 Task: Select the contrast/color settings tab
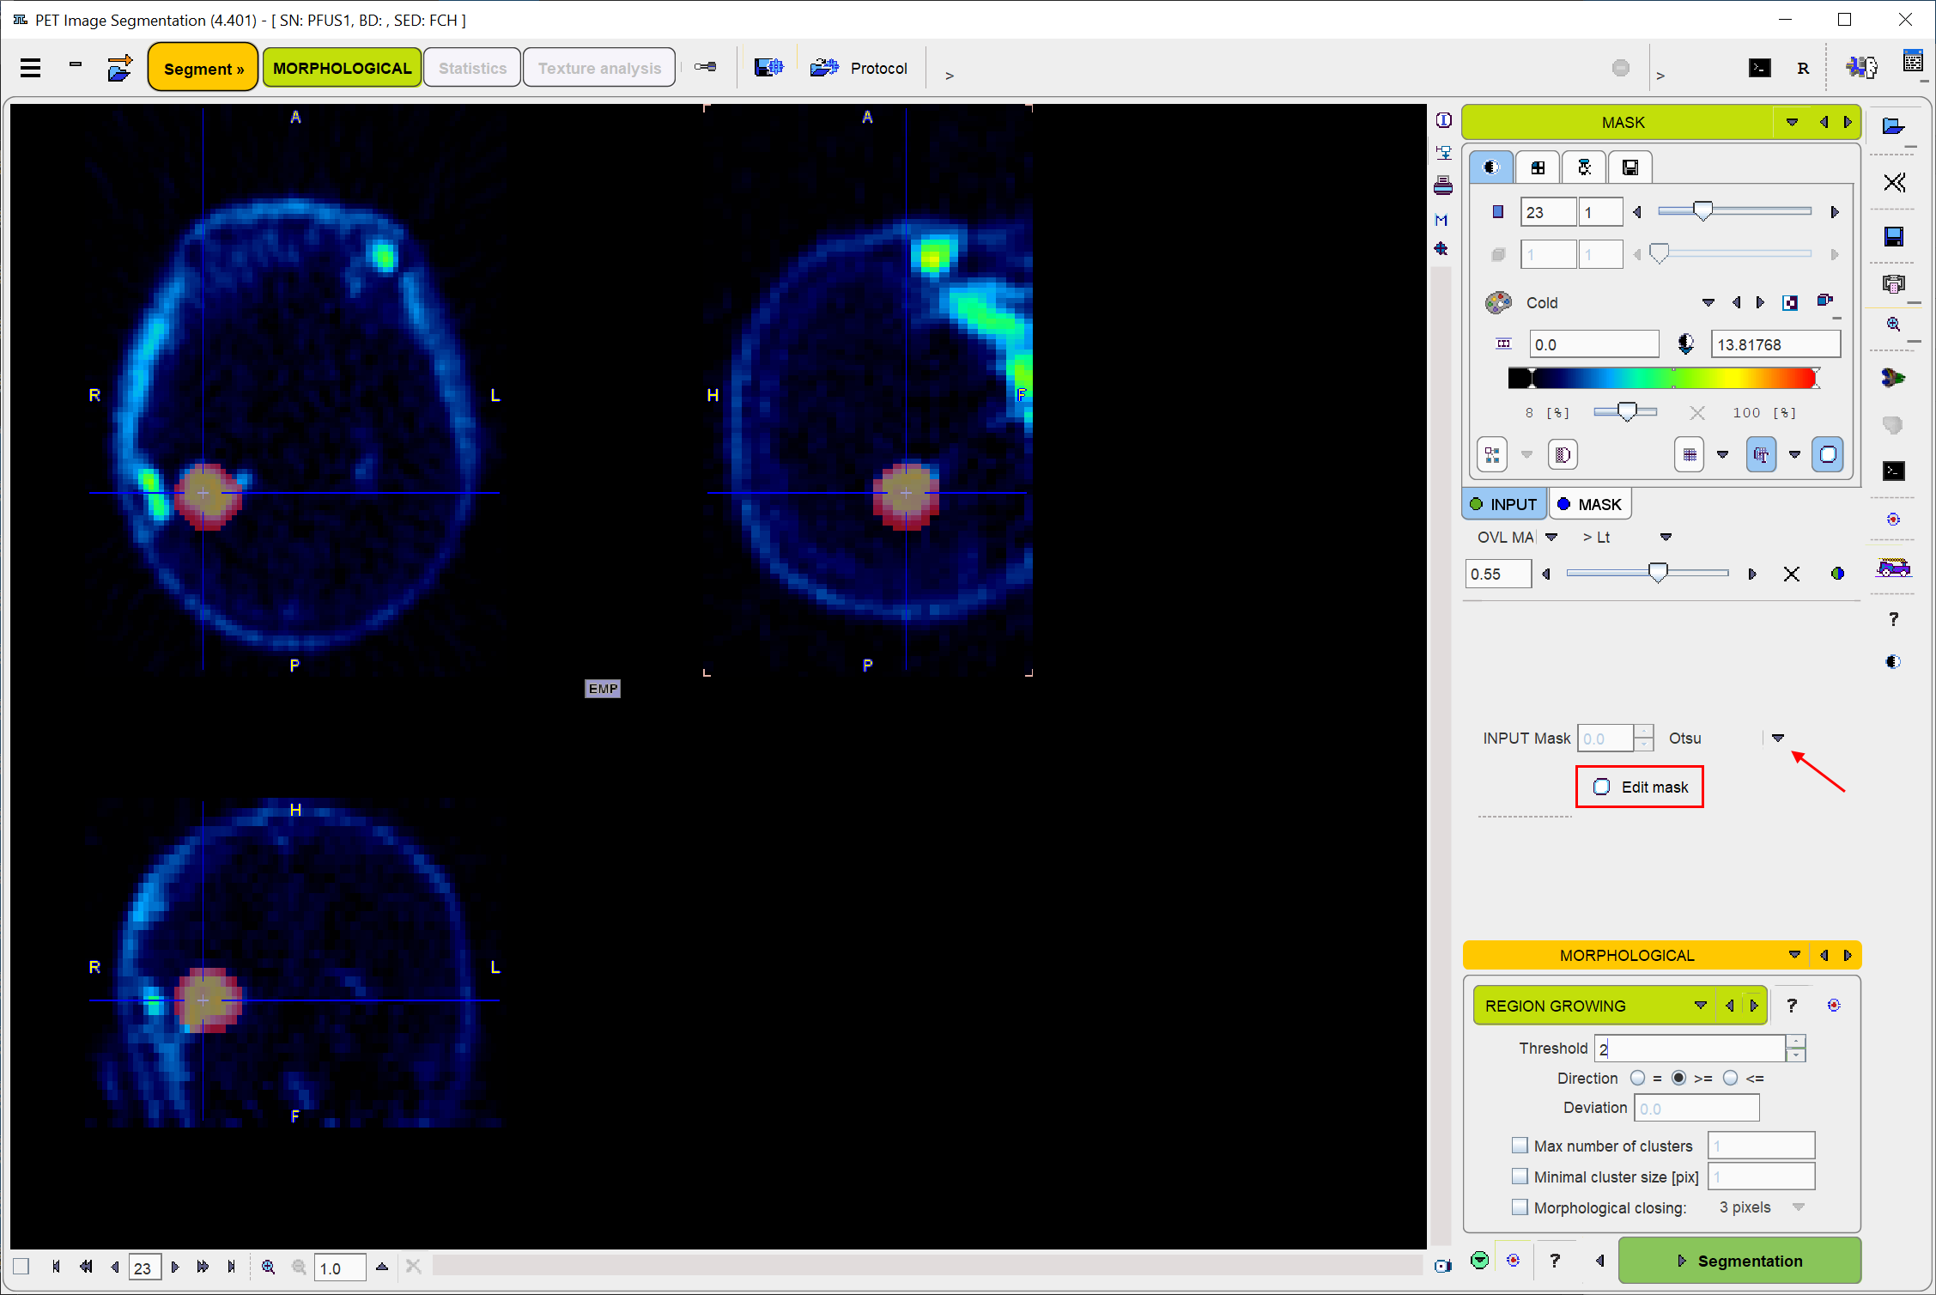[x=1491, y=167]
